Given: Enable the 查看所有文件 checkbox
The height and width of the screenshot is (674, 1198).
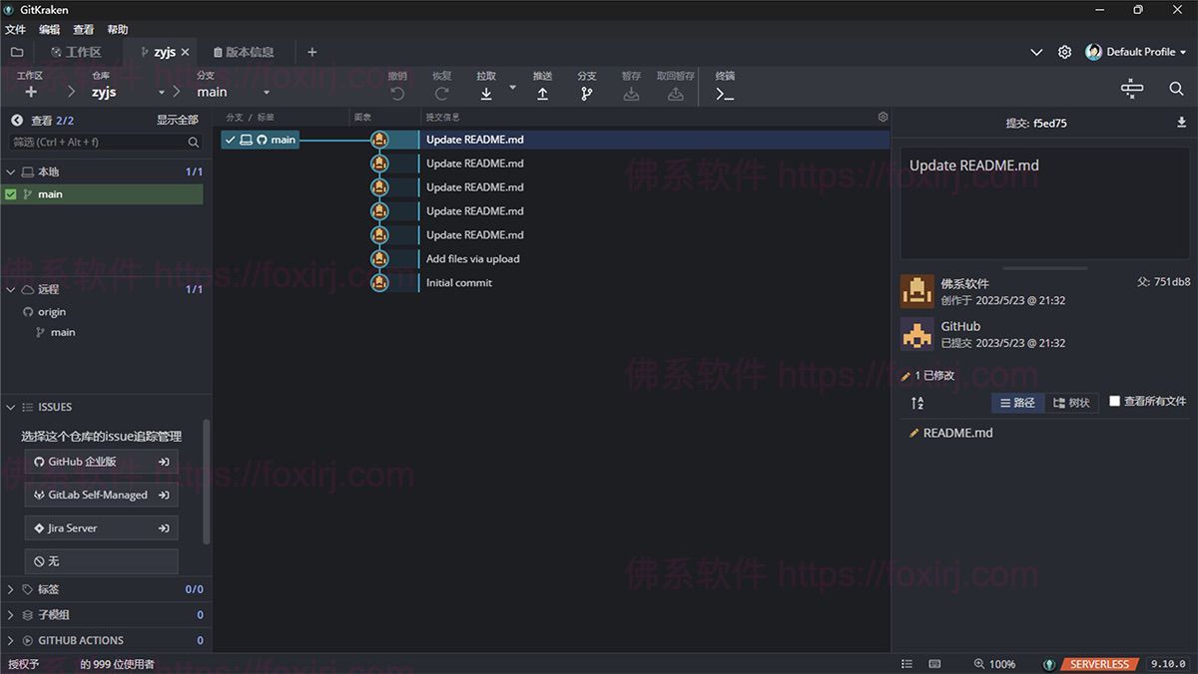Looking at the screenshot, I should (1115, 402).
